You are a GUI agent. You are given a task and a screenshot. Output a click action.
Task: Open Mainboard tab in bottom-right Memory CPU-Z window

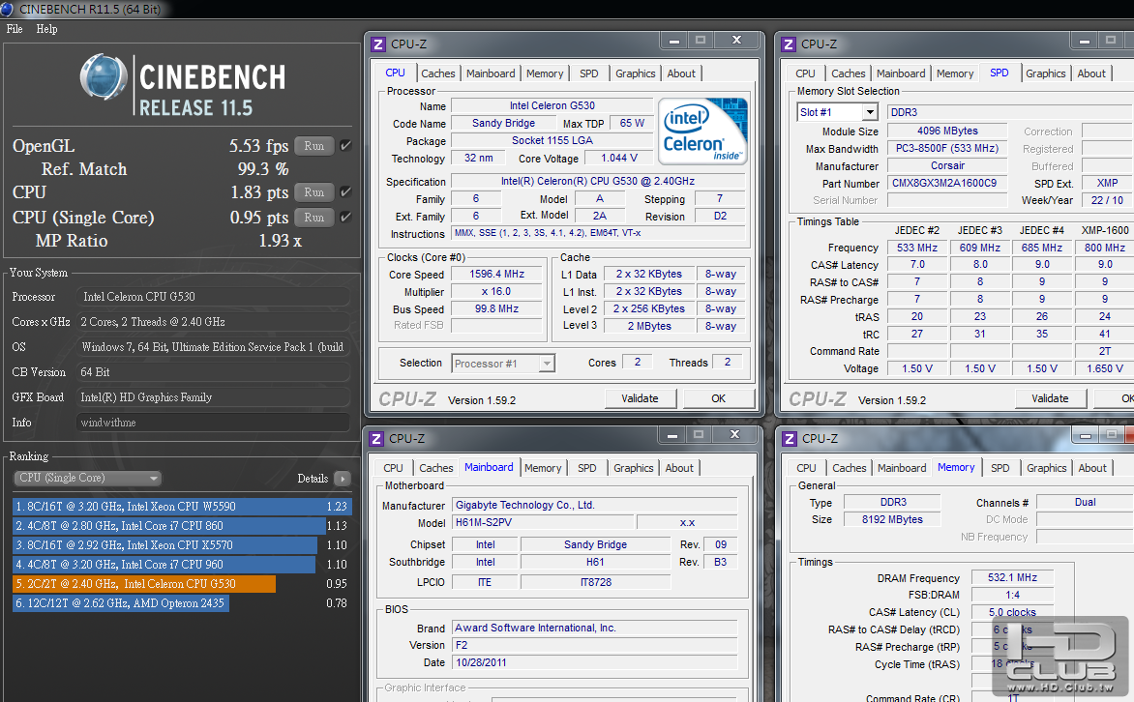coord(902,468)
